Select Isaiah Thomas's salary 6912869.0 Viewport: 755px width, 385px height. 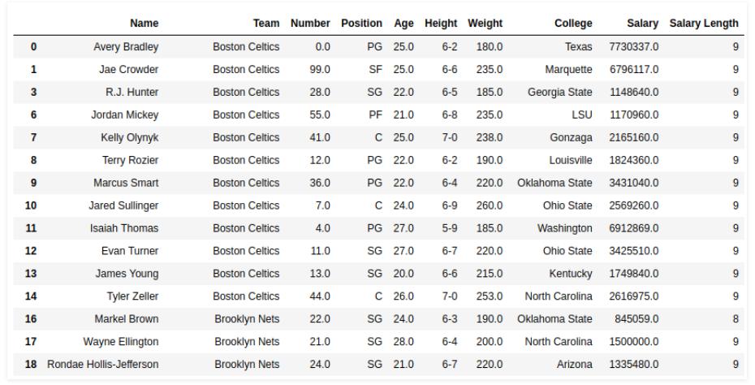point(633,228)
